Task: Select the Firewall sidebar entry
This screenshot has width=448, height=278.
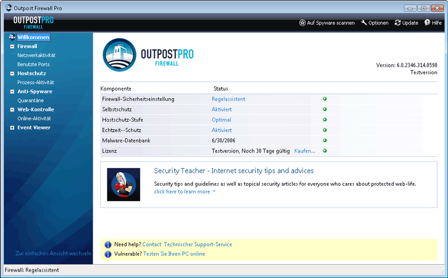Action: click(x=27, y=46)
